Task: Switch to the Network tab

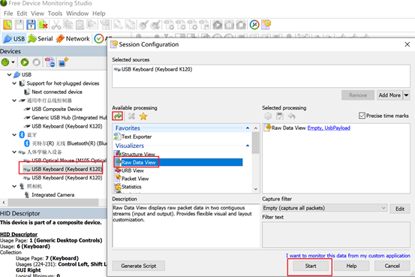Action: pyautogui.click(x=73, y=39)
